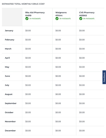The image size is (106, 138).
Task: Click Walgreens' March cost of $0.00
Action: coord(58,49)
